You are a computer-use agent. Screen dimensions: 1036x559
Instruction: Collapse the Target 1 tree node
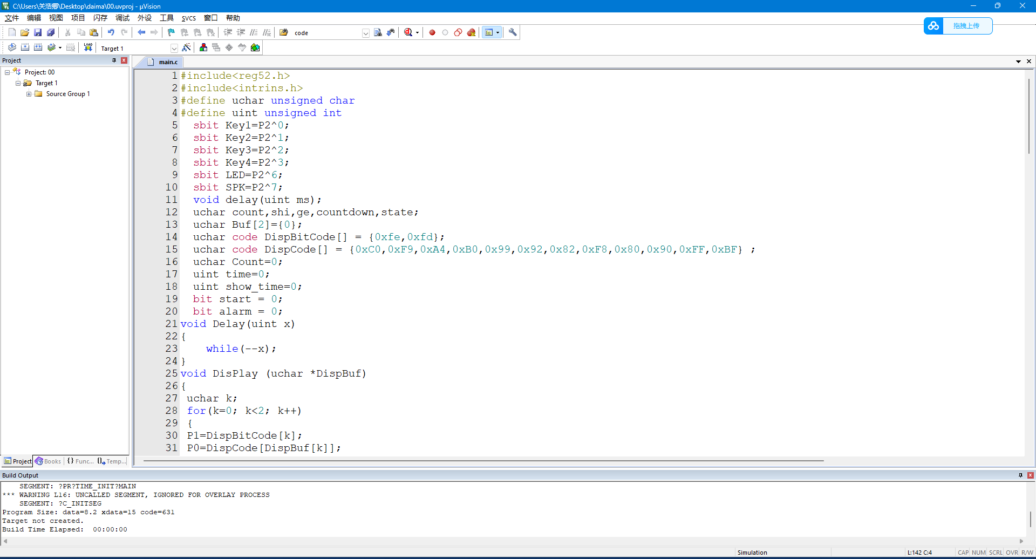click(18, 83)
